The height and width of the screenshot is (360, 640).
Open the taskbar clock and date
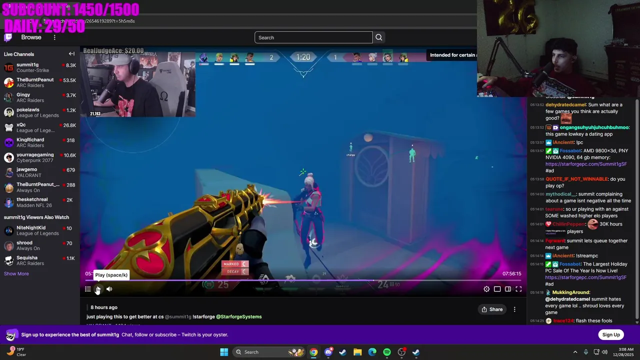pyautogui.click(x=624, y=352)
